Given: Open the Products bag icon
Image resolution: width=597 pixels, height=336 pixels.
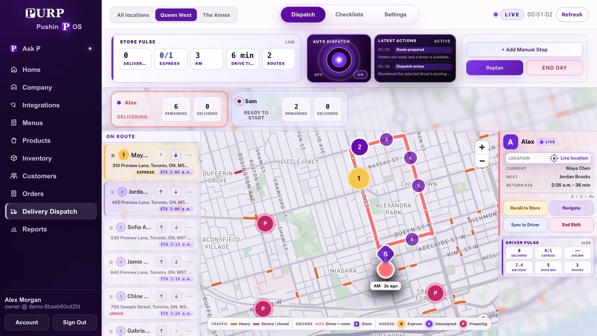Looking at the screenshot, I should click(x=14, y=140).
